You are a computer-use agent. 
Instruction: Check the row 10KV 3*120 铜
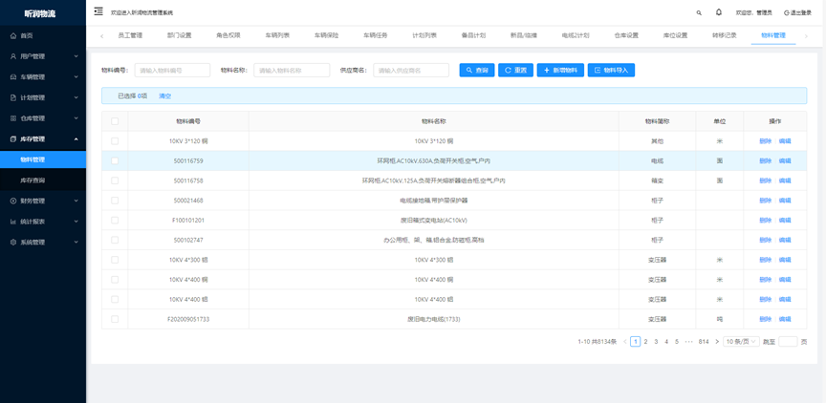tap(115, 141)
